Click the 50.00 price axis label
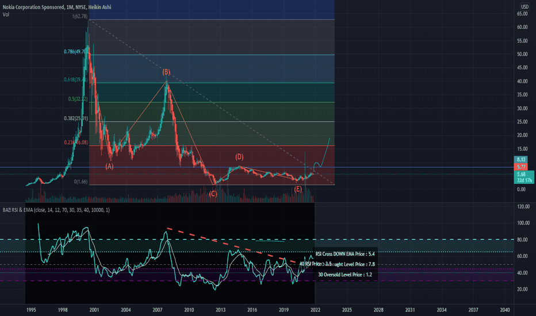Viewport: 536px width, 316px height. pos(522,54)
